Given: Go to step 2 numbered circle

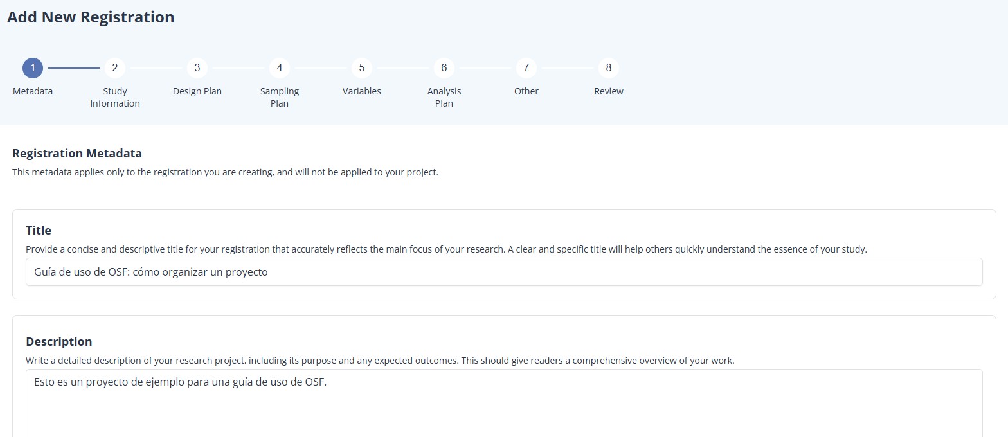Looking at the screenshot, I should coord(115,68).
